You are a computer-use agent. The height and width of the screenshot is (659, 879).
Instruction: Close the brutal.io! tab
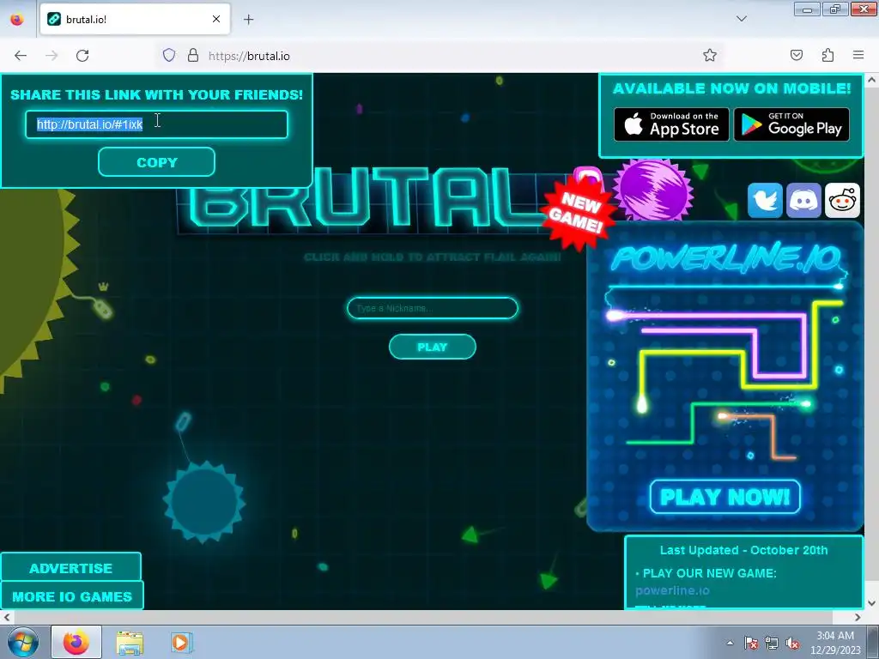pyautogui.click(x=216, y=19)
